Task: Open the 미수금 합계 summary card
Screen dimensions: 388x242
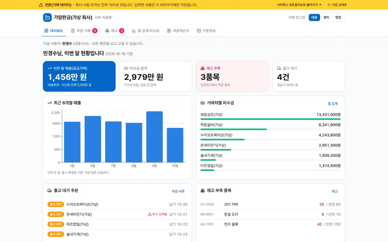Action: tap(156, 76)
